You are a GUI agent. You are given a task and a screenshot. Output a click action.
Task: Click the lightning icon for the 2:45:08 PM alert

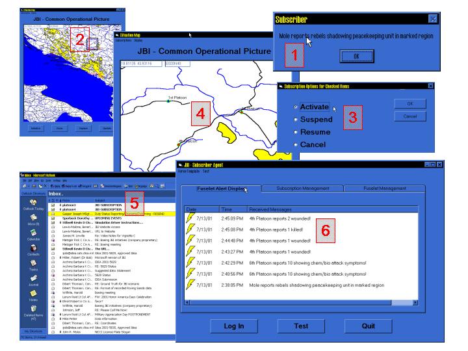tap(190, 229)
